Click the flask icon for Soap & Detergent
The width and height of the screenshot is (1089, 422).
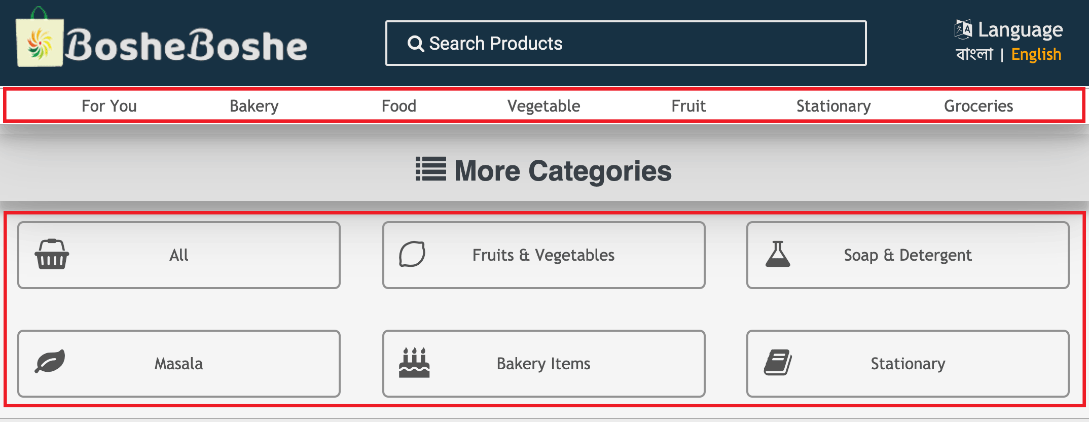(778, 254)
